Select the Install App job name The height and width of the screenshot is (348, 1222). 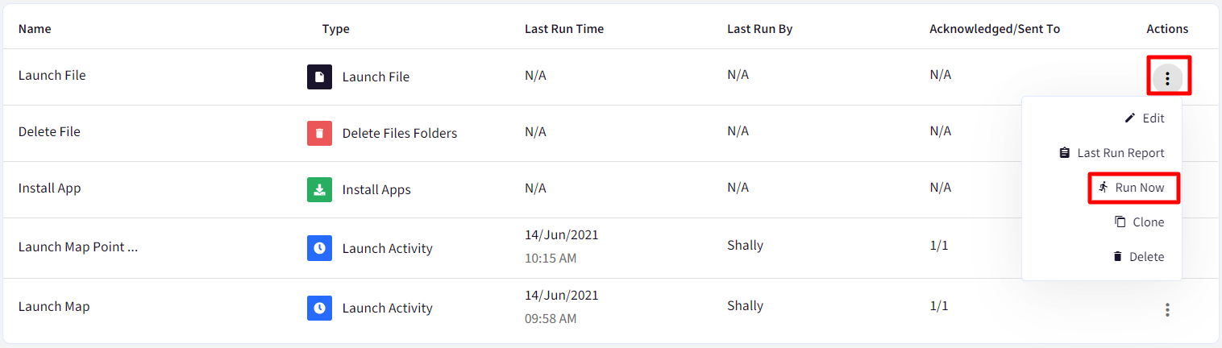click(x=50, y=188)
